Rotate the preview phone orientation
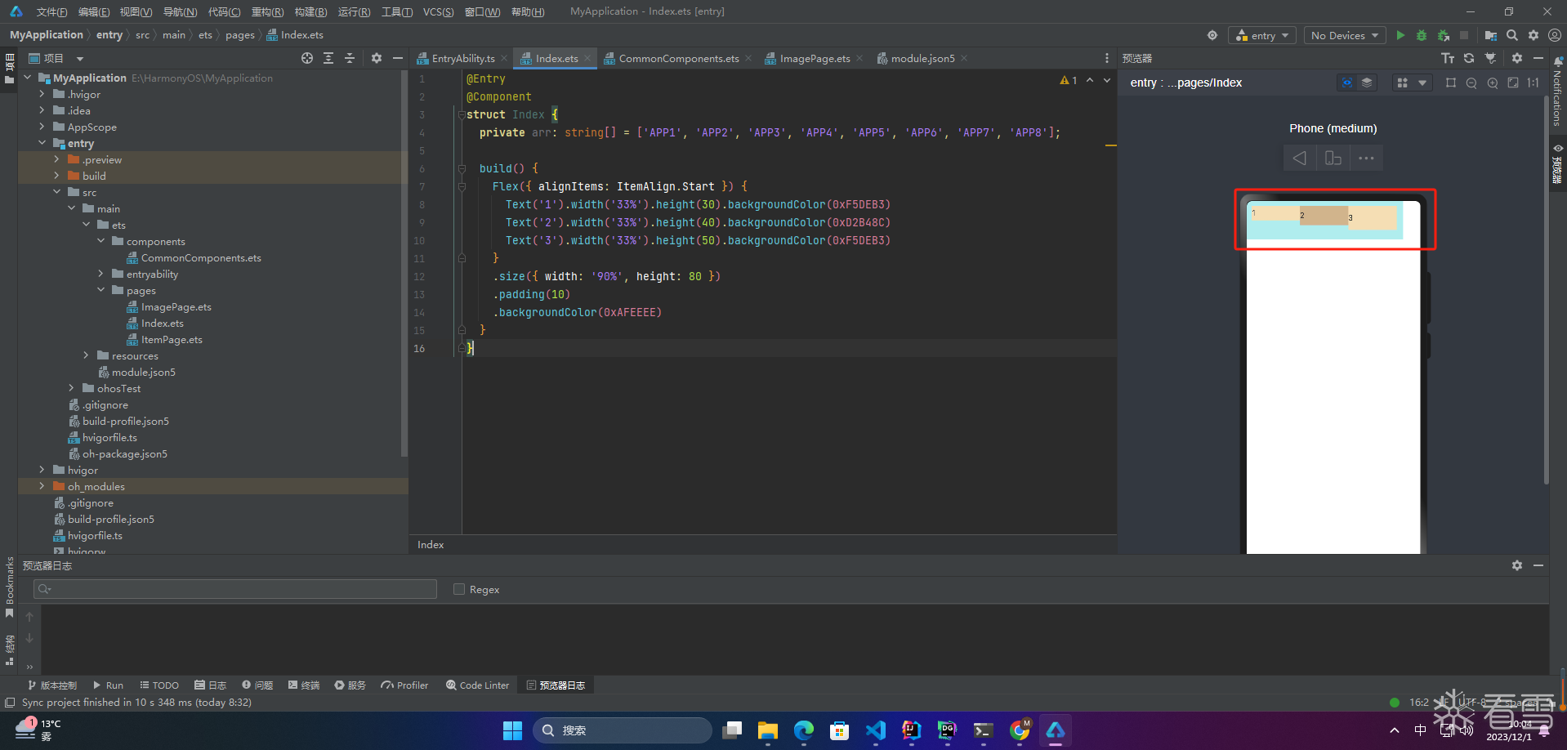The width and height of the screenshot is (1567, 750). coord(1333,158)
